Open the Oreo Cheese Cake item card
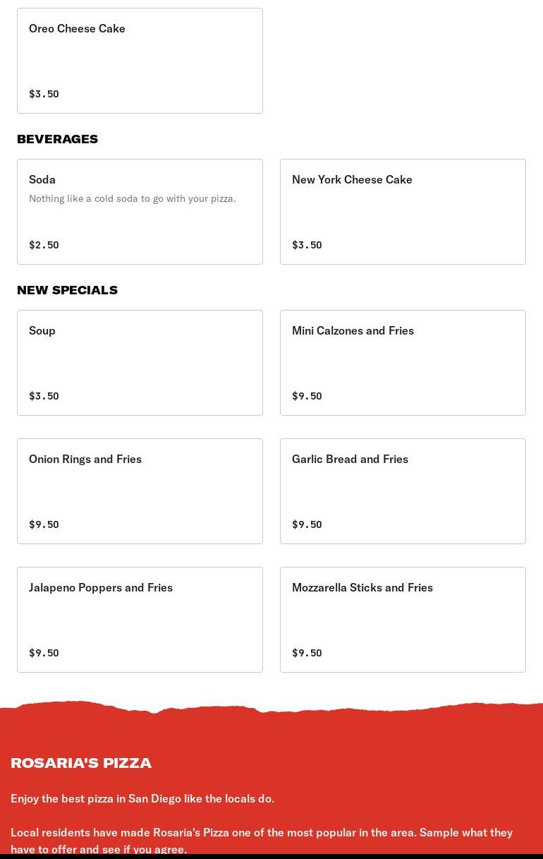The height and width of the screenshot is (859, 543). (x=140, y=61)
